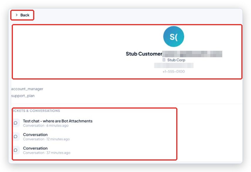
Task: Open the Conversation from 37 minutes ago
Action: pos(35,148)
